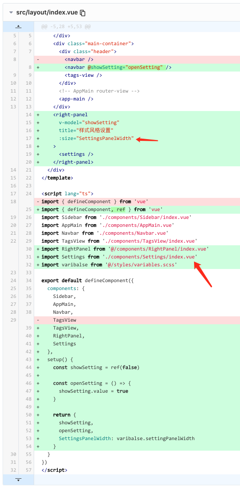Click old line number 29
This screenshot has height=491, width=240.
13,320
